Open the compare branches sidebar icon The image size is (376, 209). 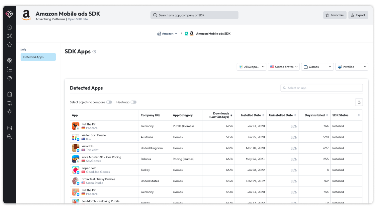pos(10,103)
